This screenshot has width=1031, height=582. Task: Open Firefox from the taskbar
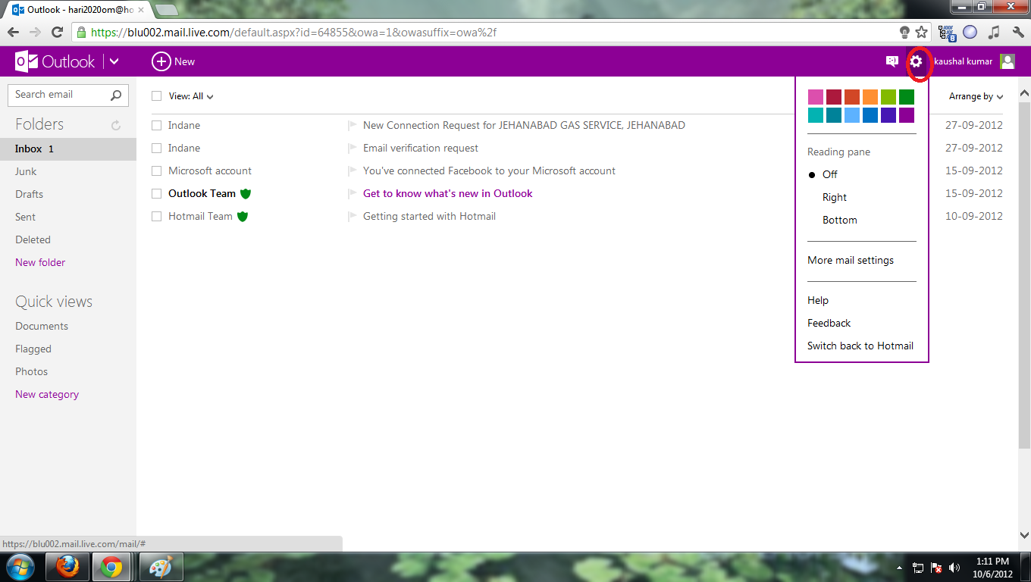pos(68,567)
